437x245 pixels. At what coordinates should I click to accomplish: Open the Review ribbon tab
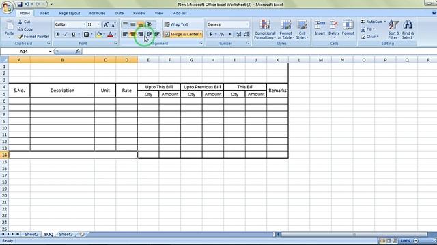[x=139, y=13]
